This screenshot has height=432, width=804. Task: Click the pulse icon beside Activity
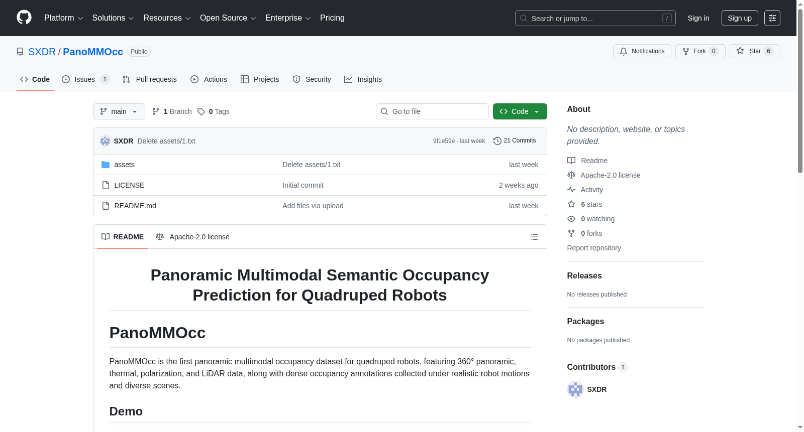click(571, 190)
